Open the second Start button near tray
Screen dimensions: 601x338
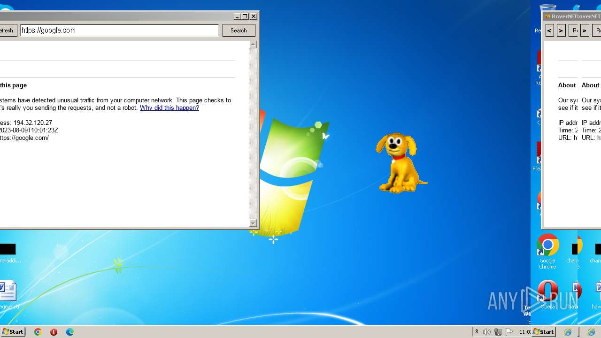[543, 331]
